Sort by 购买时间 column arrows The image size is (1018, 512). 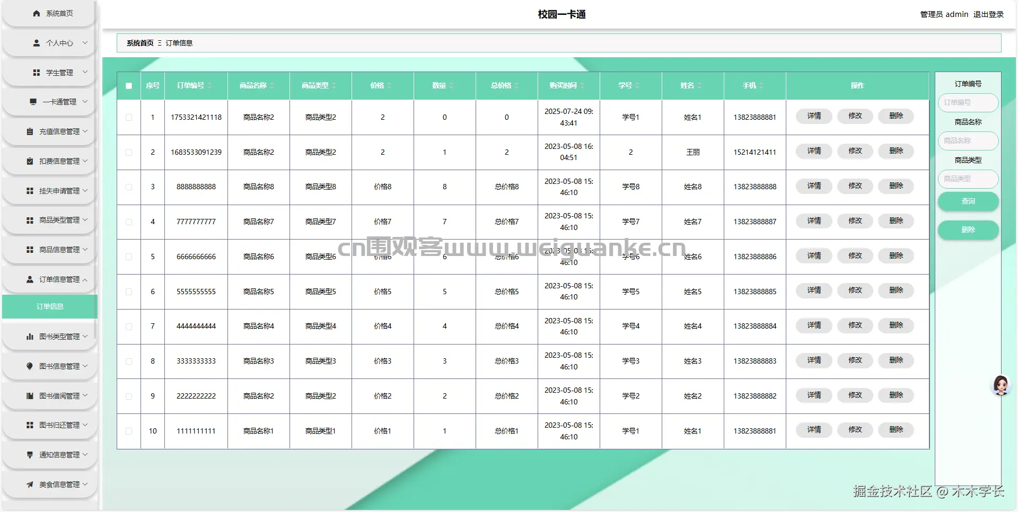(x=582, y=85)
